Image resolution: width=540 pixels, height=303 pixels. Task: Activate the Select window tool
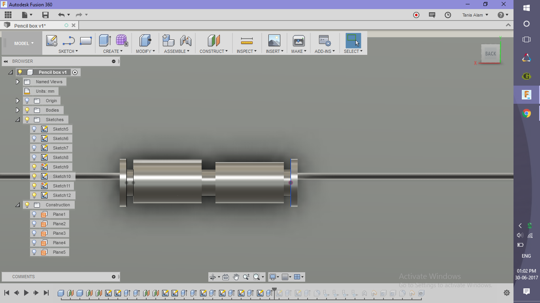coord(353,41)
